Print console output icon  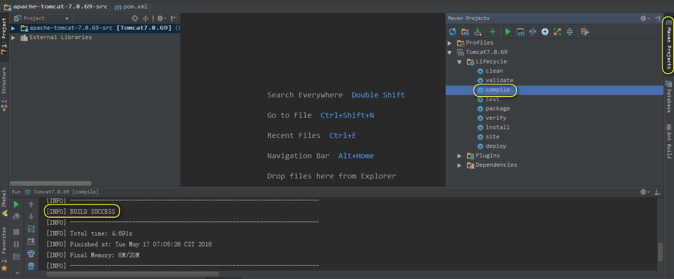tap(31, 254)
